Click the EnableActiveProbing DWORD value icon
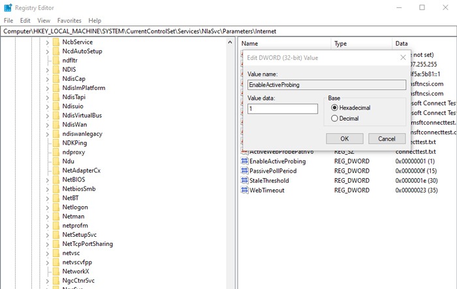 pyautogui.click(x=244, y=161)
